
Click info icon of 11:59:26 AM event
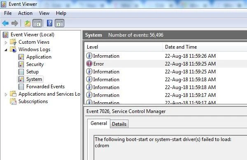(89, 56)
